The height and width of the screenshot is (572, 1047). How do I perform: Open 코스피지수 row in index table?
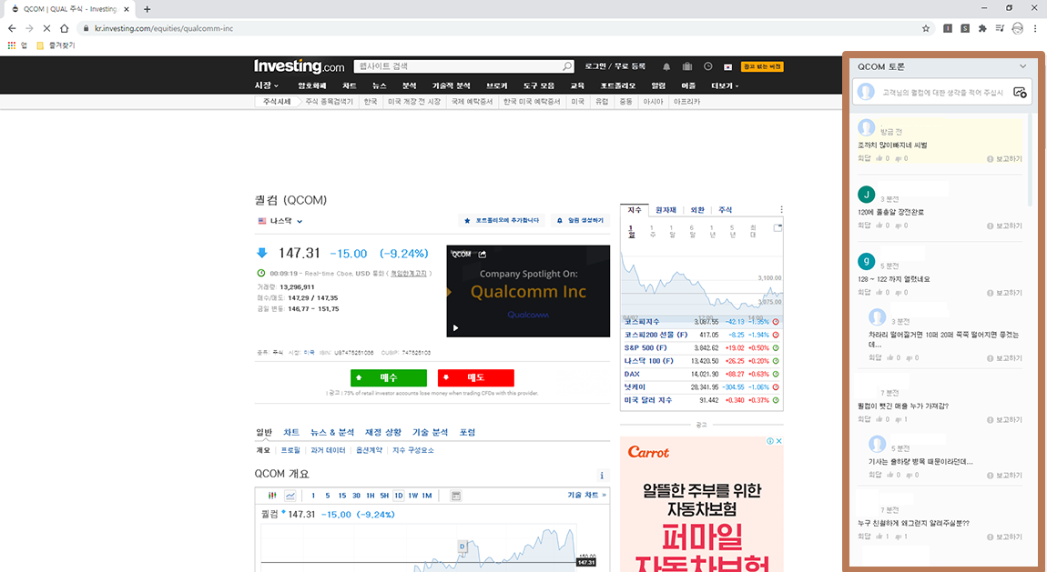[701, 322]
